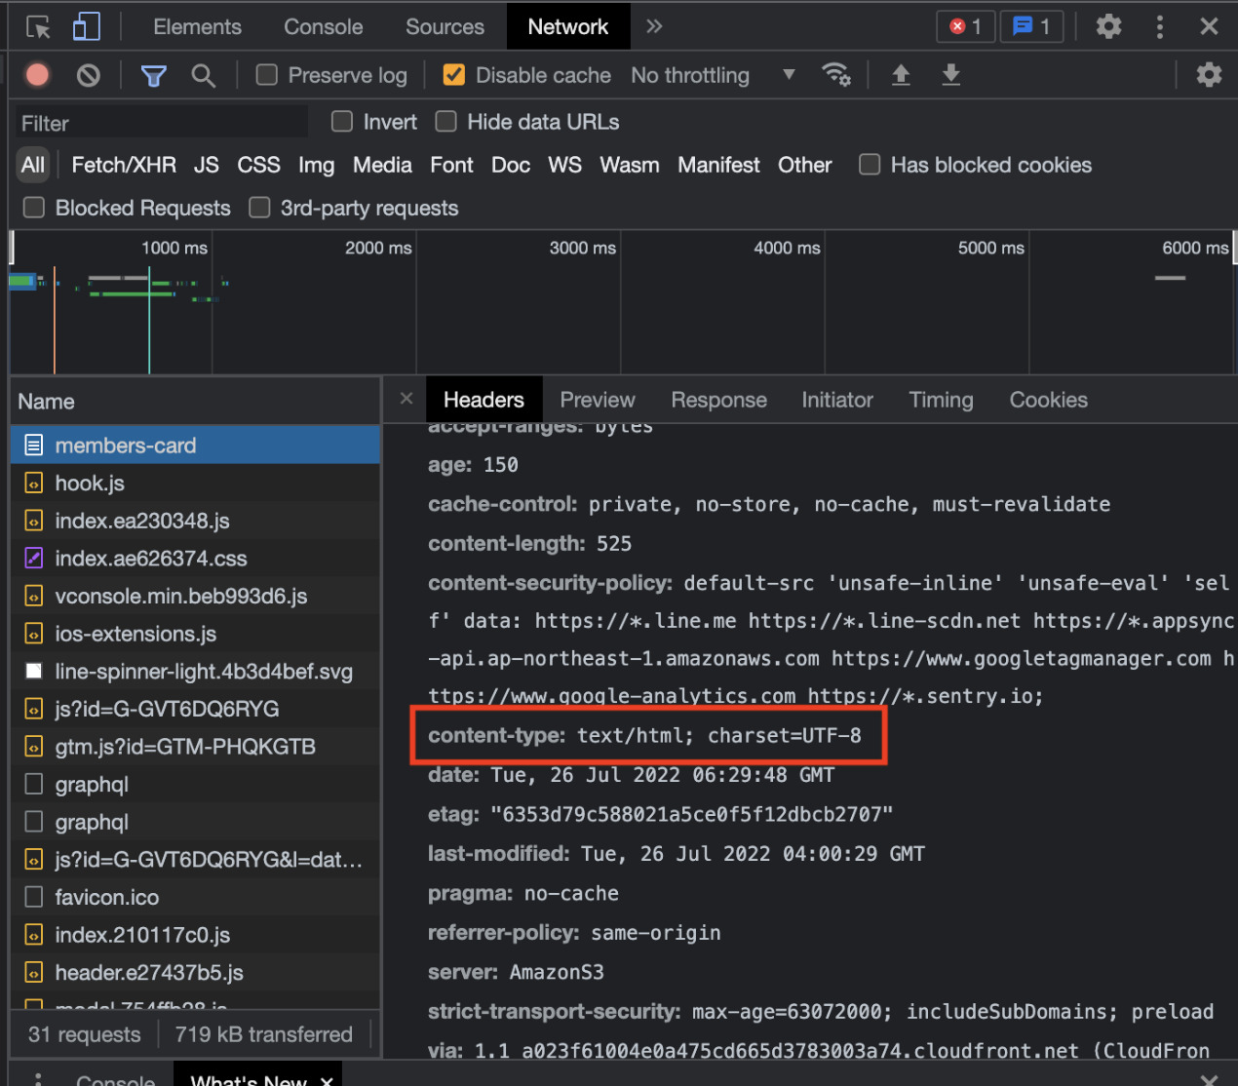Open the error count badge
Screen dimensions: 1238x1086
click(965, 26)
